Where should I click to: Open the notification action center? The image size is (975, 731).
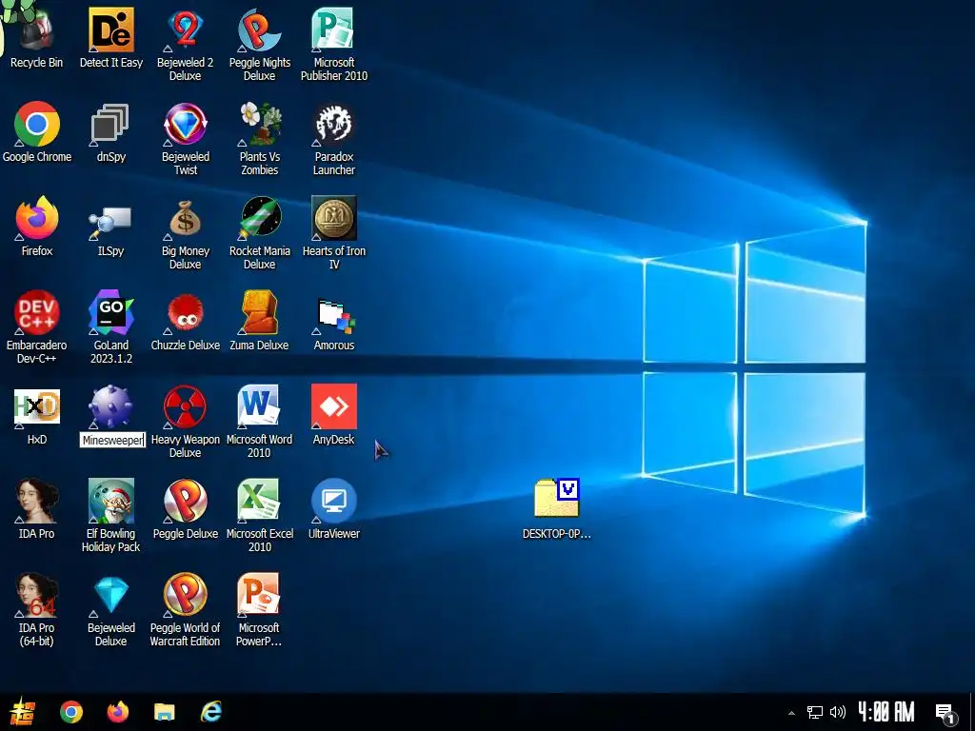click(x=945, y=713)
